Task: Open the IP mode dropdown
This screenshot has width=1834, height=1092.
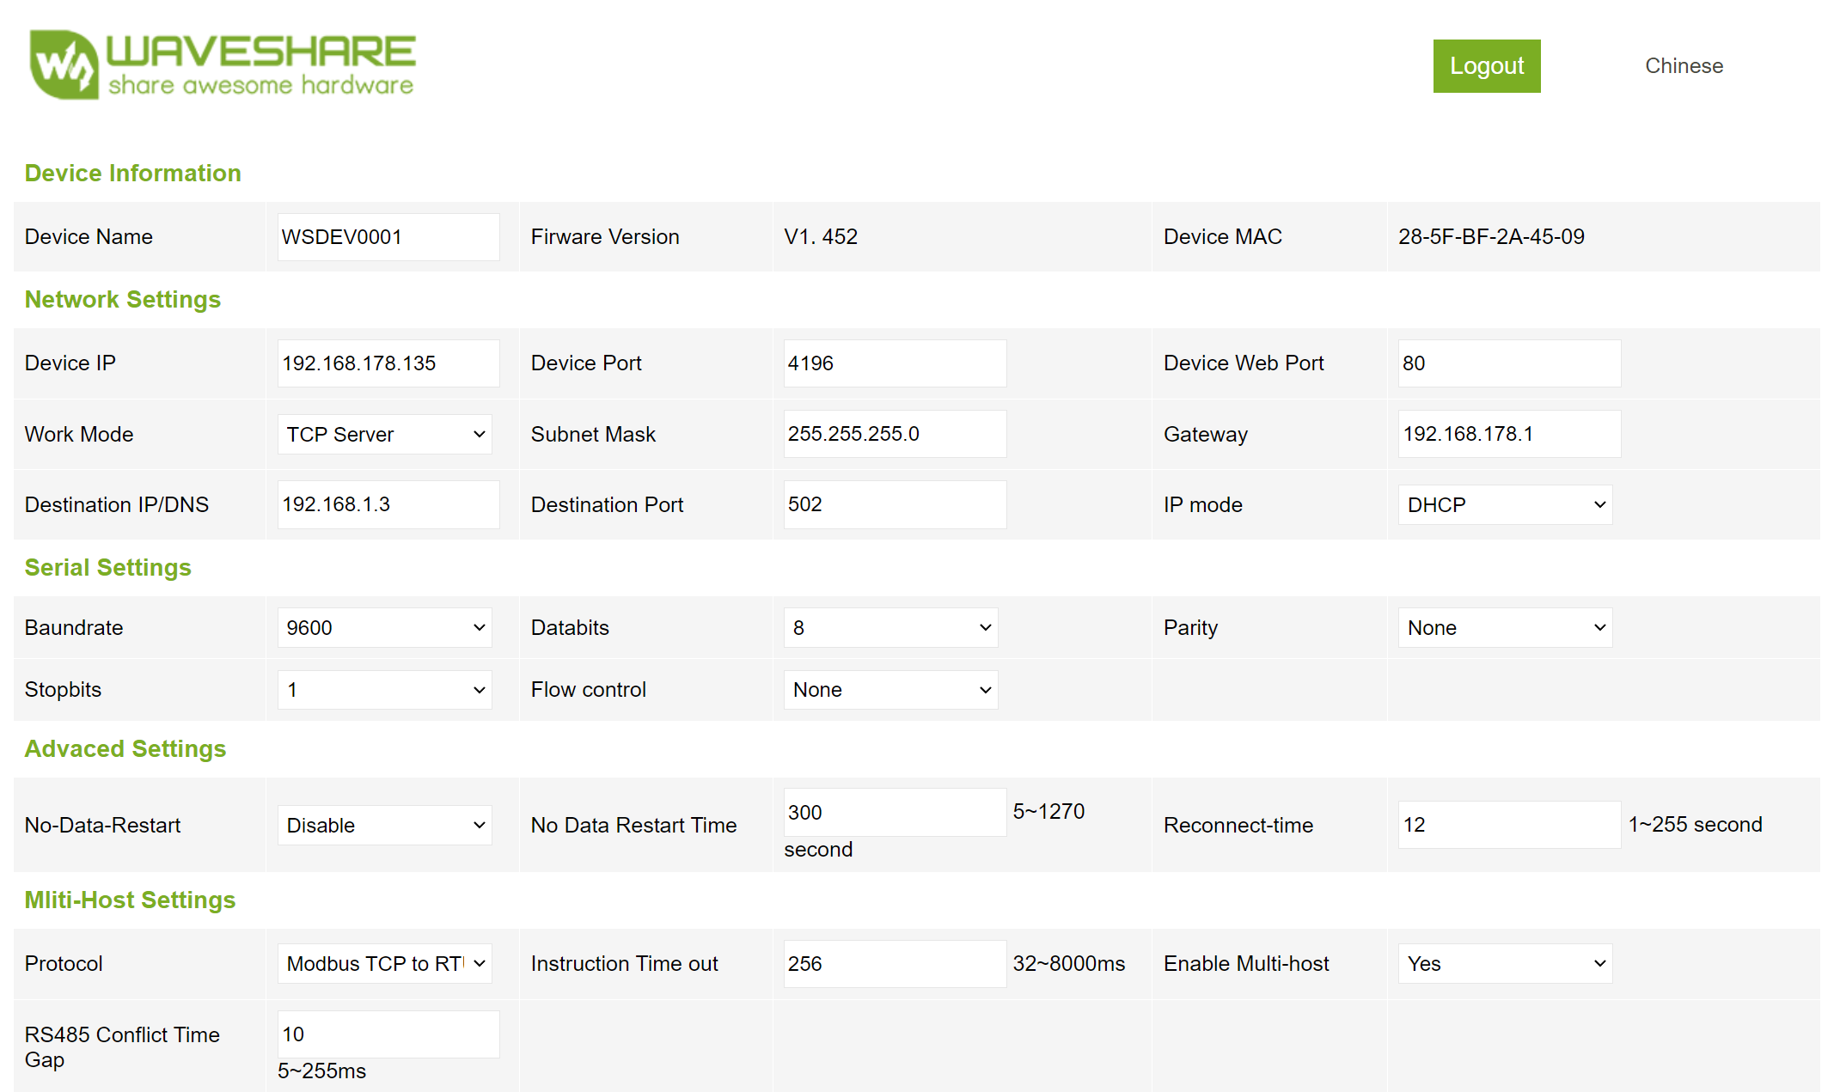Action: pyautogui.click(x=1505, y=505)
